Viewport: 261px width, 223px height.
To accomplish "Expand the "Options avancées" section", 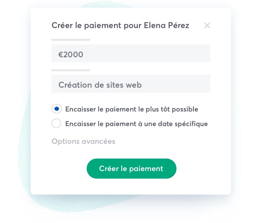I will coord(83,141).
